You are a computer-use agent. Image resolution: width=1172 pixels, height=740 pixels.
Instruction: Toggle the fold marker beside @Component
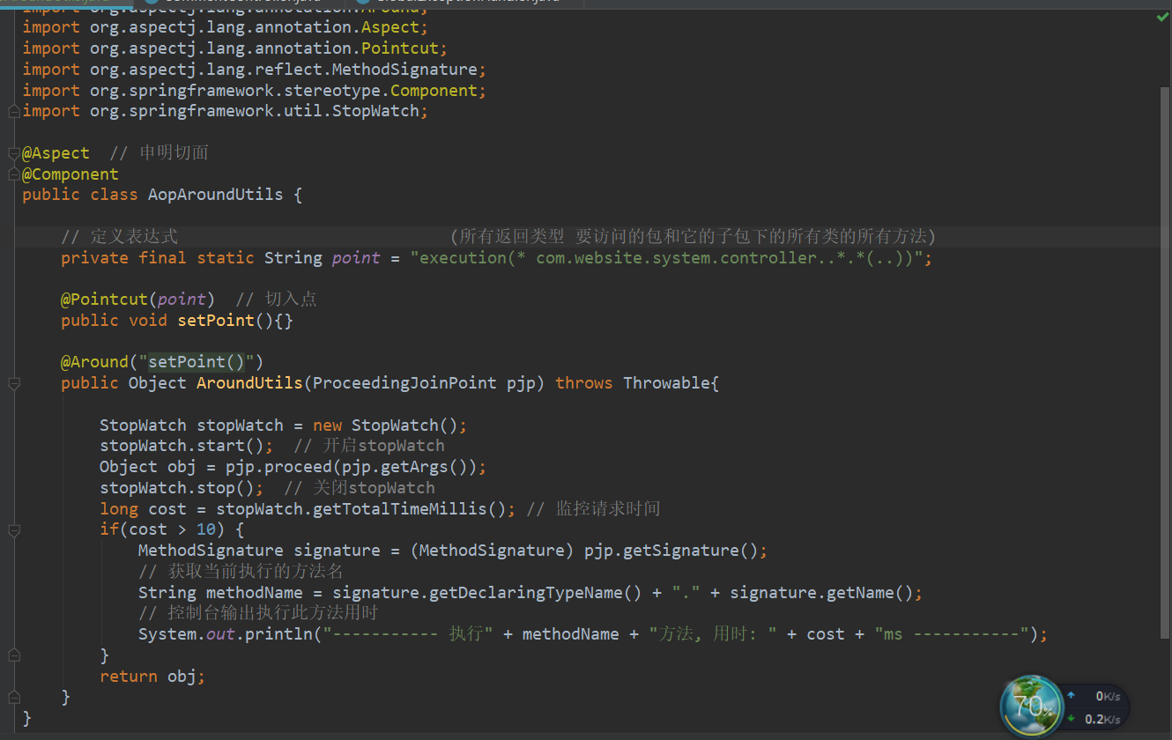coord(13,174)
